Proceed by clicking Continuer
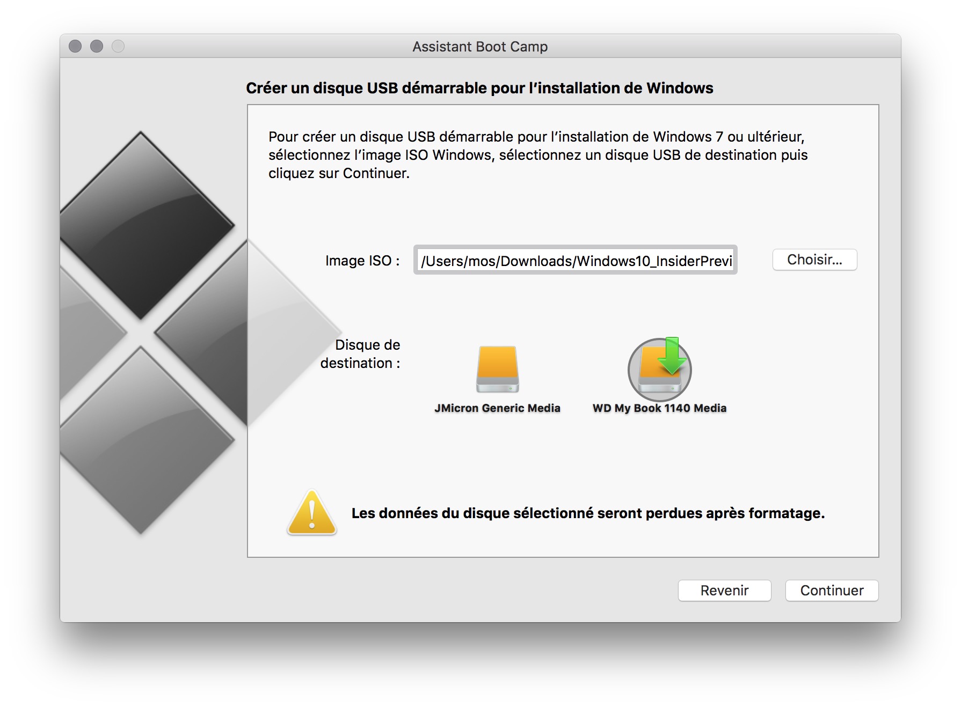The height and width of the screenshot is (708, 961). 832,591
